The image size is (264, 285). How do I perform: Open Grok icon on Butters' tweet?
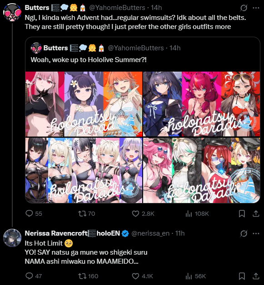[244, 8]
